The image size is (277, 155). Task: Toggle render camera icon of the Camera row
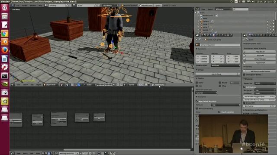[273, 21]
